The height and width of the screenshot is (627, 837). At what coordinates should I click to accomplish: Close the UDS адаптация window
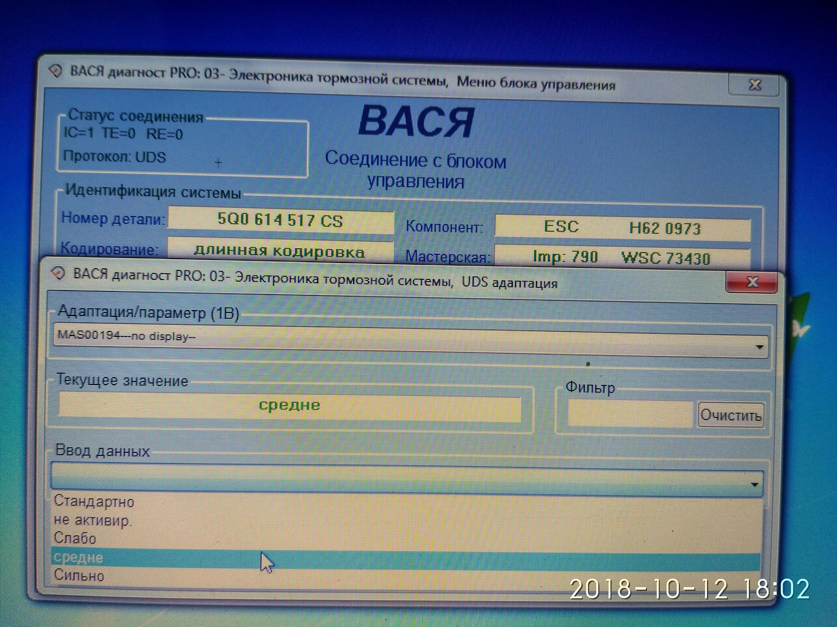[752, 282]
